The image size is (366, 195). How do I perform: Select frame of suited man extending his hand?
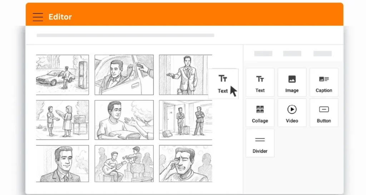click(x=186, y=75)
